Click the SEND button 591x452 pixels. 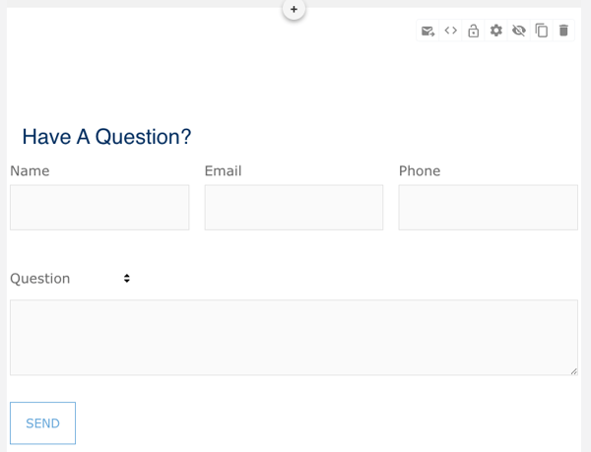pyautogui.click(x=42, y=423)
